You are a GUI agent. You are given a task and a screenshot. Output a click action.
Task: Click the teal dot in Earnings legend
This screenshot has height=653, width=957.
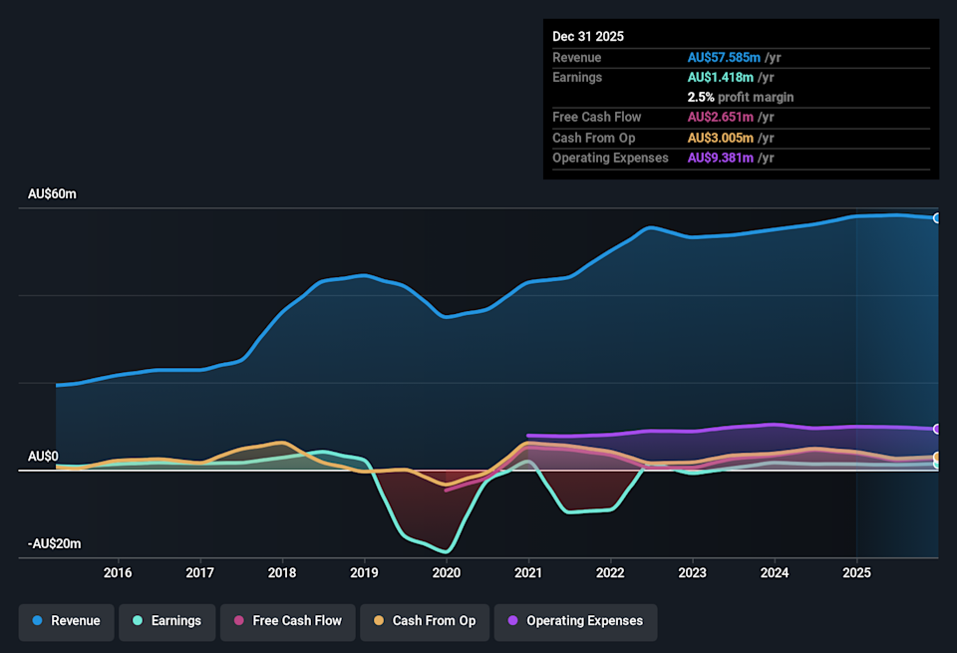tap(137, 621)
